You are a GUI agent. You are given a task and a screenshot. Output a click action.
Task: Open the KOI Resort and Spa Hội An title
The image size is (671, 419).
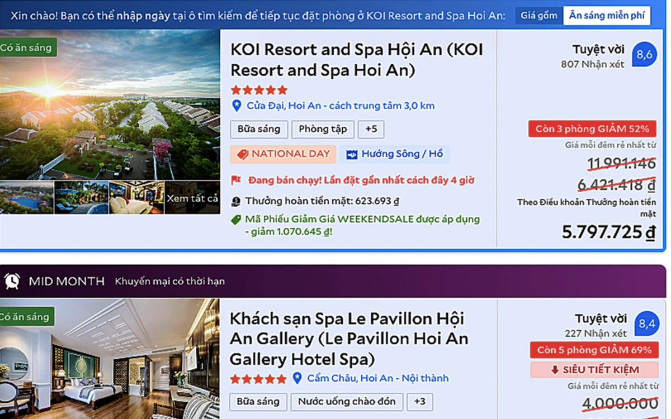356,60
